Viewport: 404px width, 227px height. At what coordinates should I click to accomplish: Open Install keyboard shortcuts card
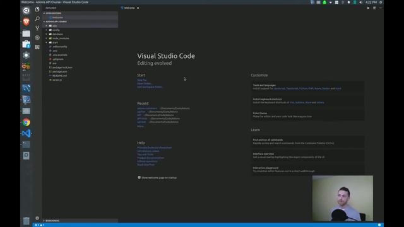[x=308, y=101]
